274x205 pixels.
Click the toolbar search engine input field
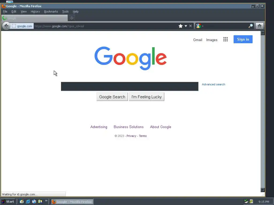(x=226, y=26)
